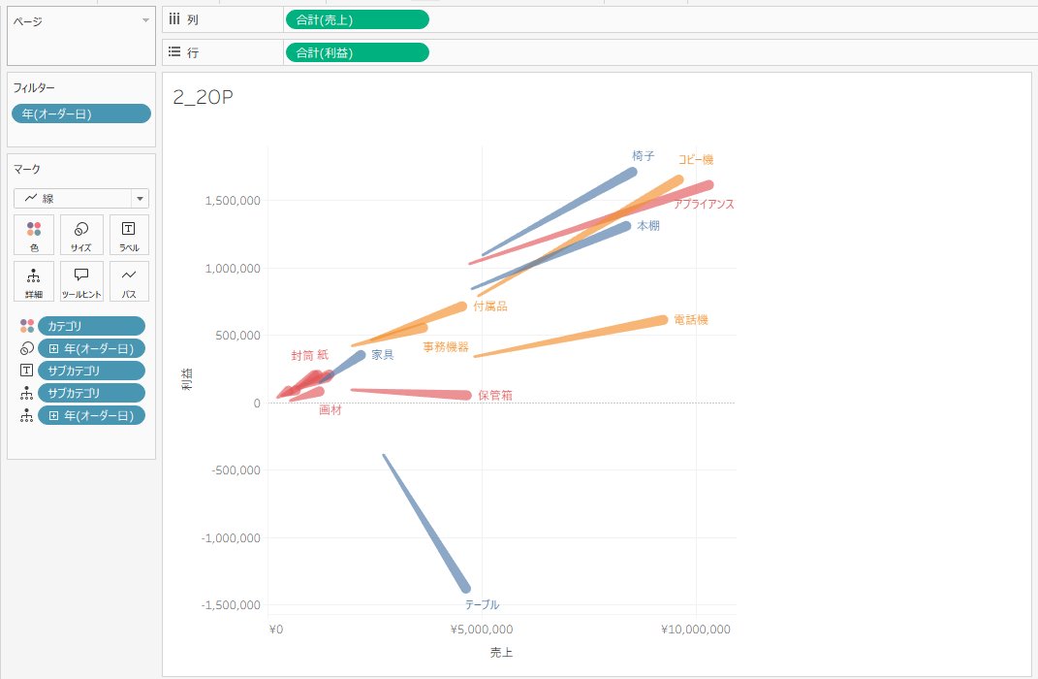Click the sheet title 2_20P
This screenshot has height=679, width=1038.
(x=203, y=97)
